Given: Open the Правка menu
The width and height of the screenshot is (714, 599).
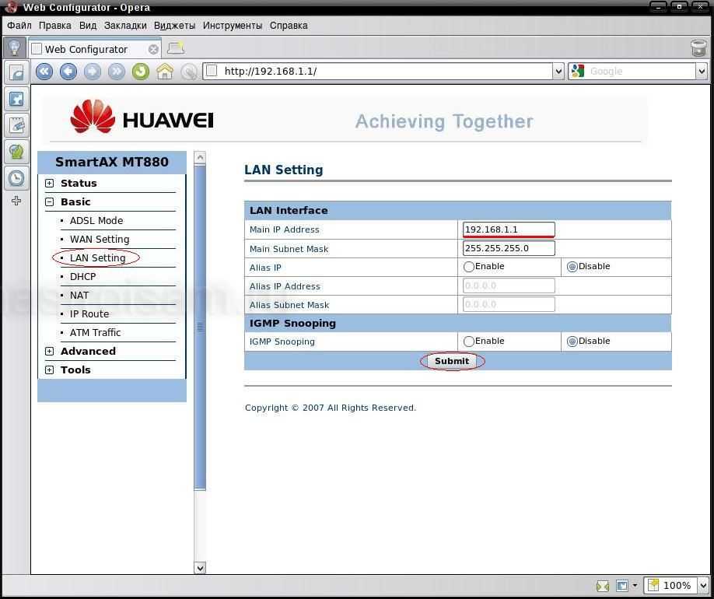Looking at the screenshot, I should 55,26.
